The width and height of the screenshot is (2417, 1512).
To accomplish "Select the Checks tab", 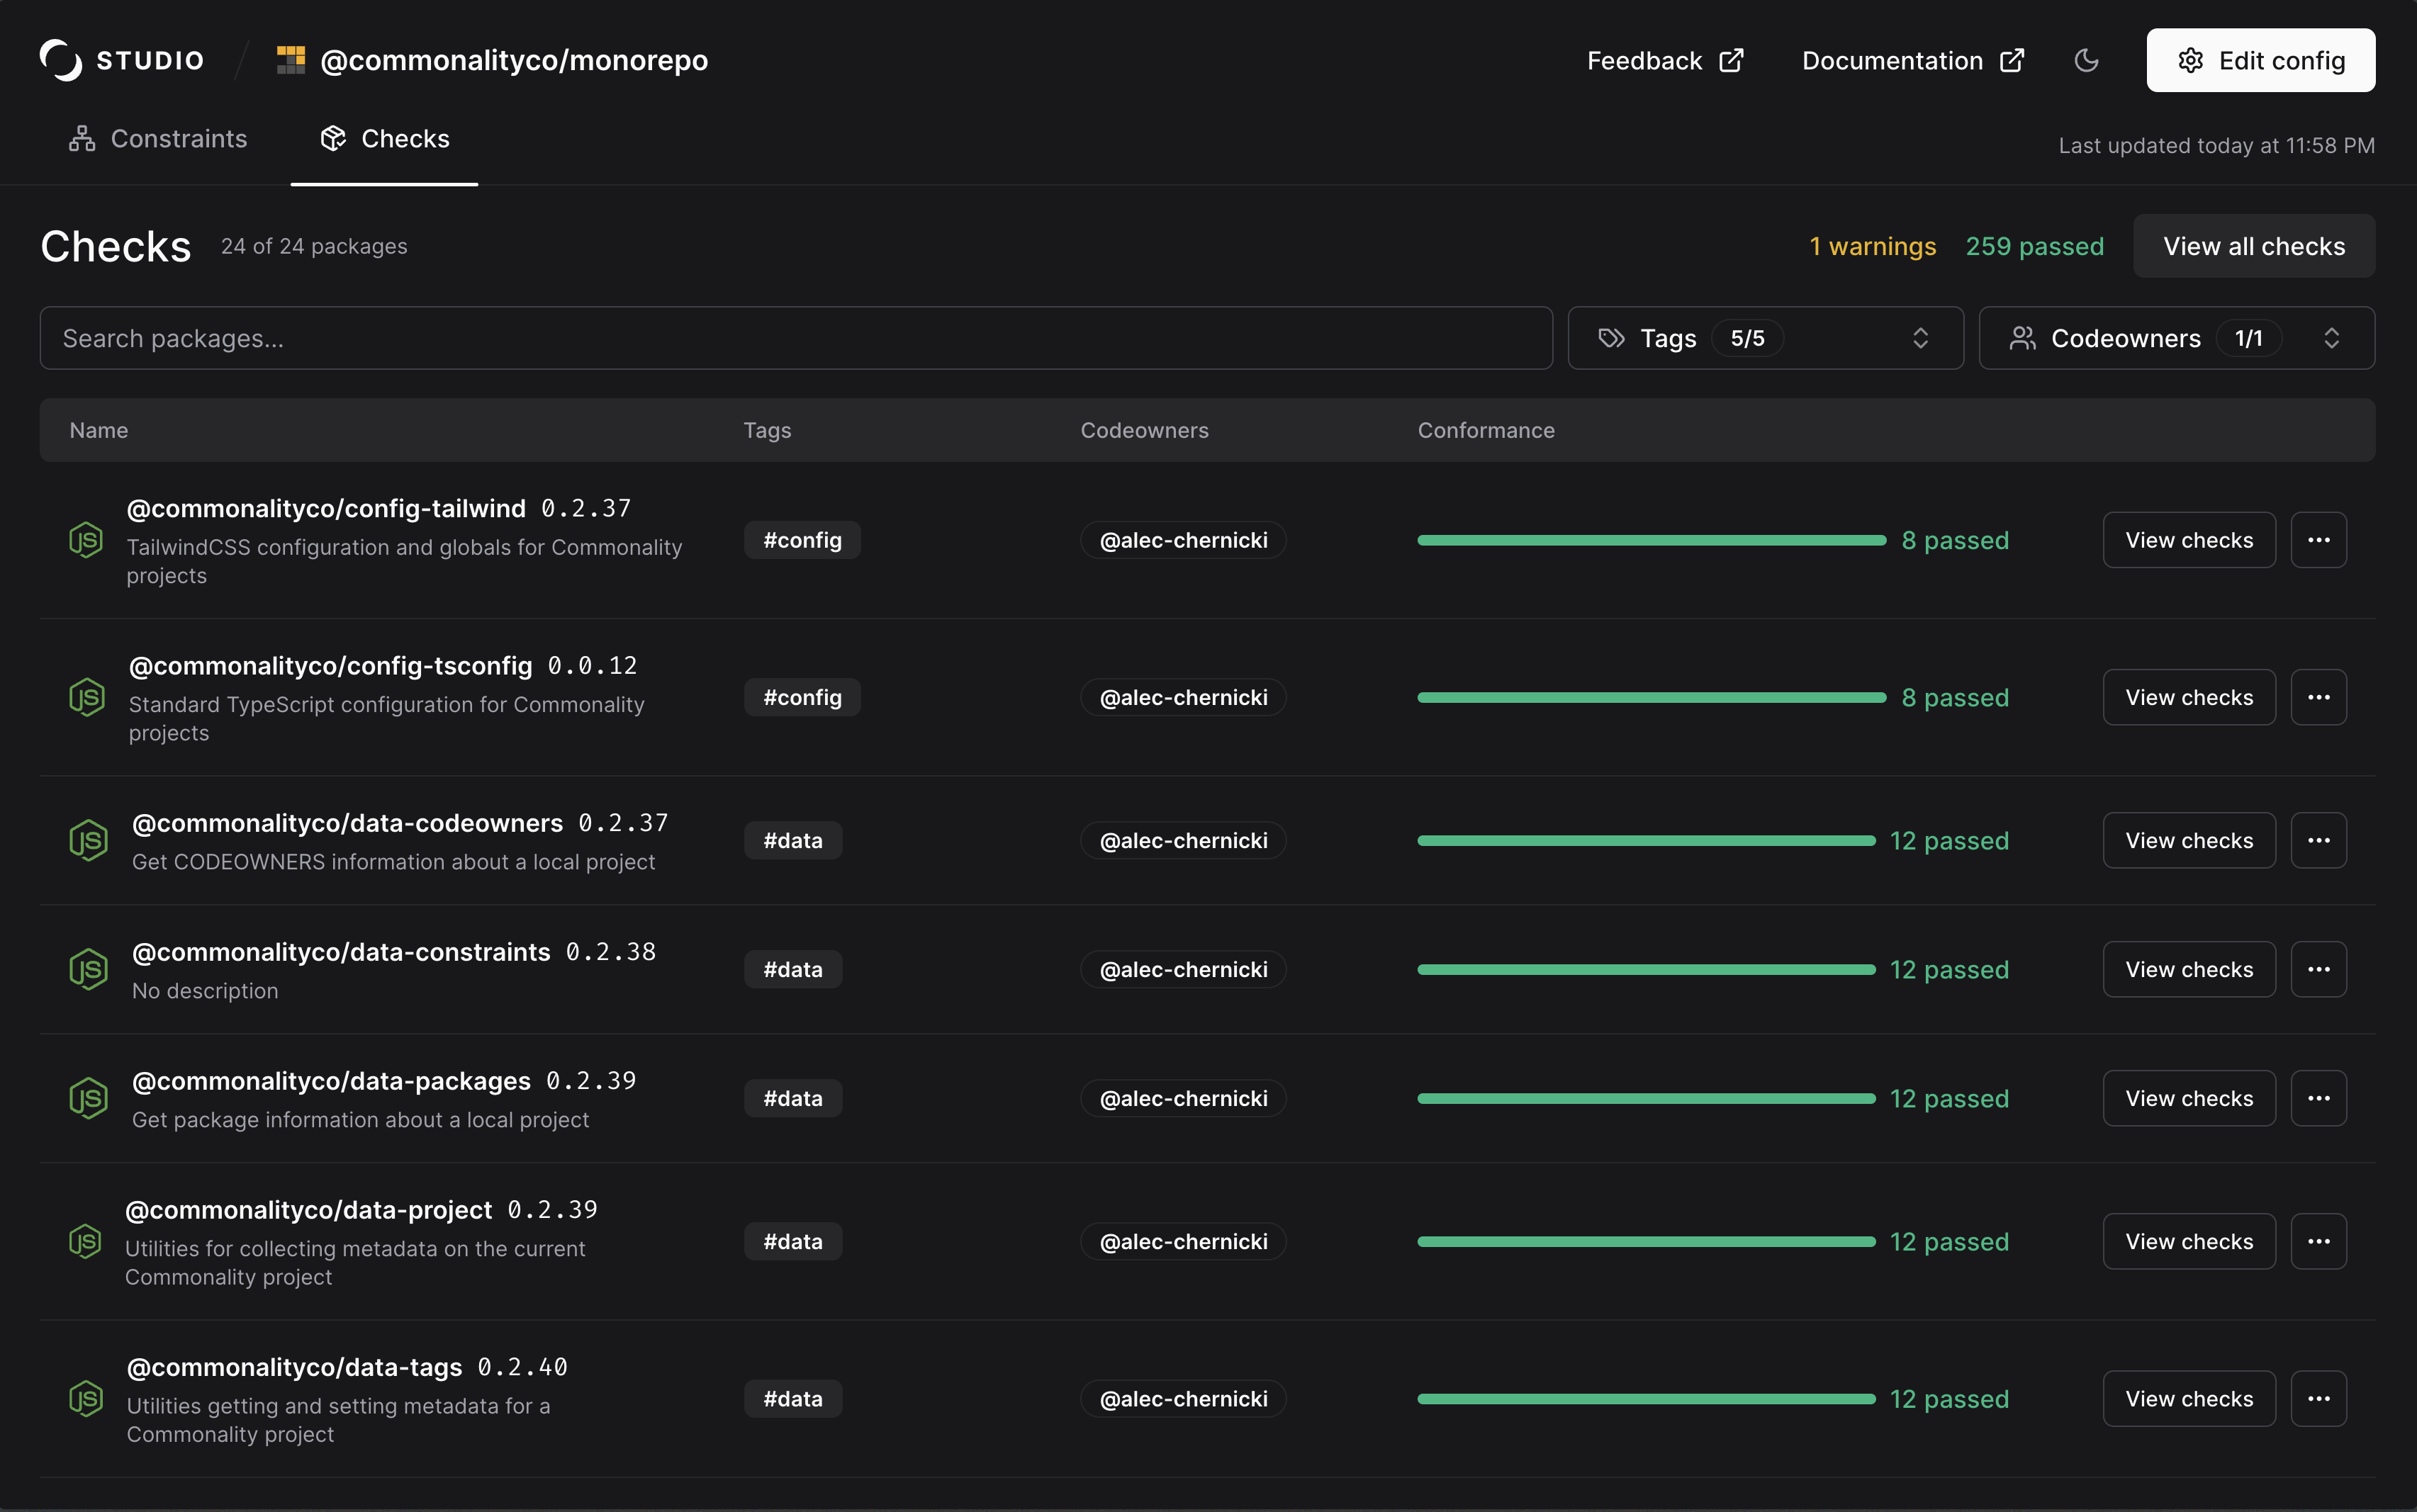I will (x=384, y=139).
